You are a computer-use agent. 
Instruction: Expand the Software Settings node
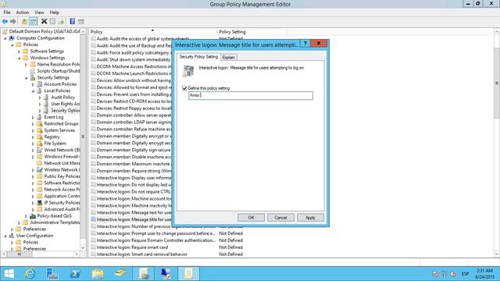[19, 52]
